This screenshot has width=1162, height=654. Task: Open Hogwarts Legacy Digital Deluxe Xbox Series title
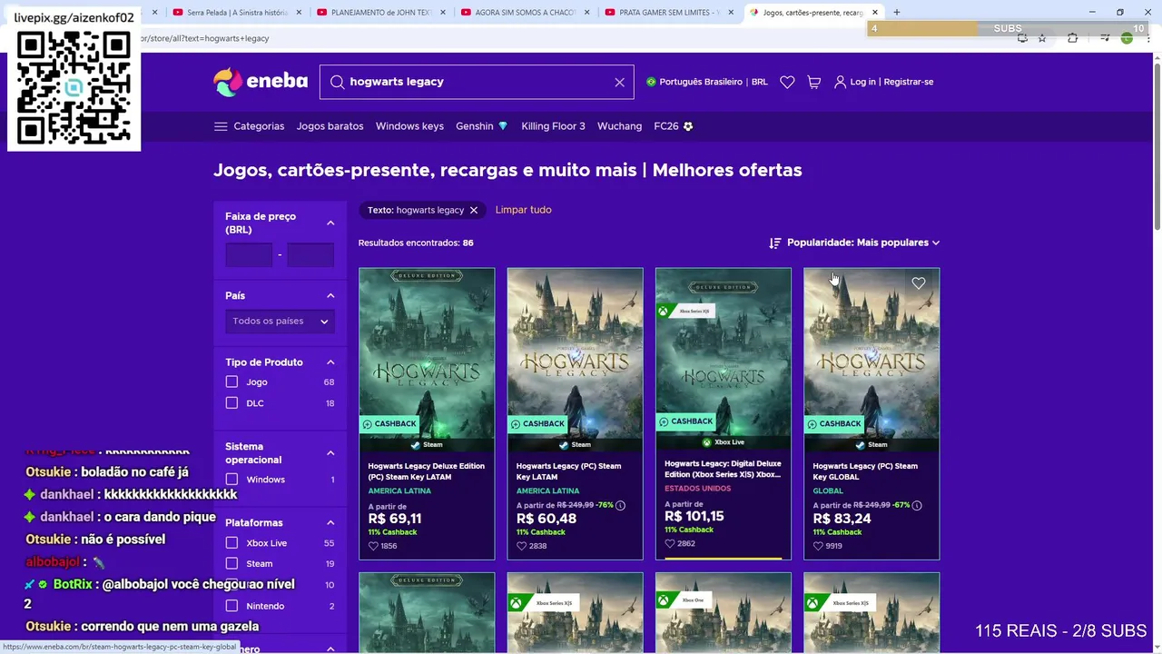coord(723,469)
